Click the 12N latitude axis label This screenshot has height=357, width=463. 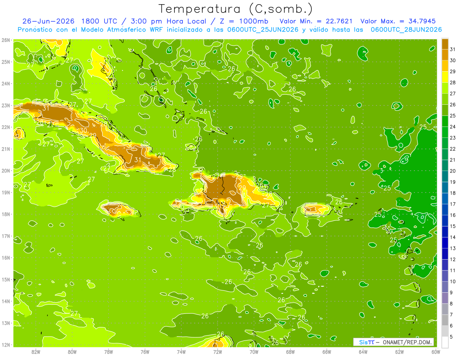click(6, 345)
